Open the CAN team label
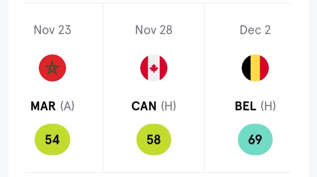The height and width of the screenshot is (177, 317). click(x=144, y=106)
